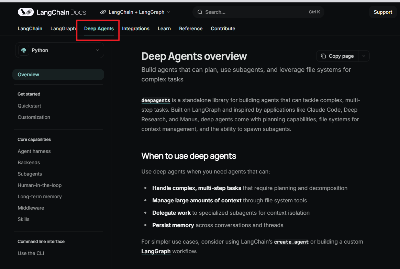Focus the Search documentation field
Screen dimensions: 400x269
(258, 12)
